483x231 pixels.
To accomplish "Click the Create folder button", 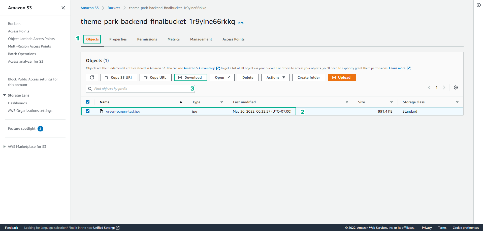I will 309,77.
